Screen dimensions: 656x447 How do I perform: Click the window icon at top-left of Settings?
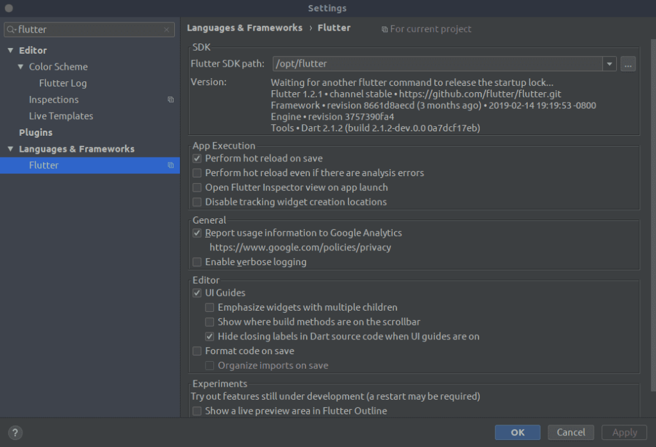click(8, 8)
